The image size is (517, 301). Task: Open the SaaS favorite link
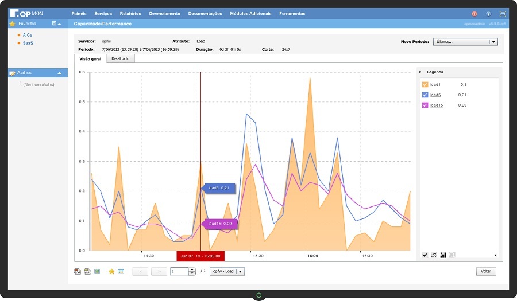[28, 43]
